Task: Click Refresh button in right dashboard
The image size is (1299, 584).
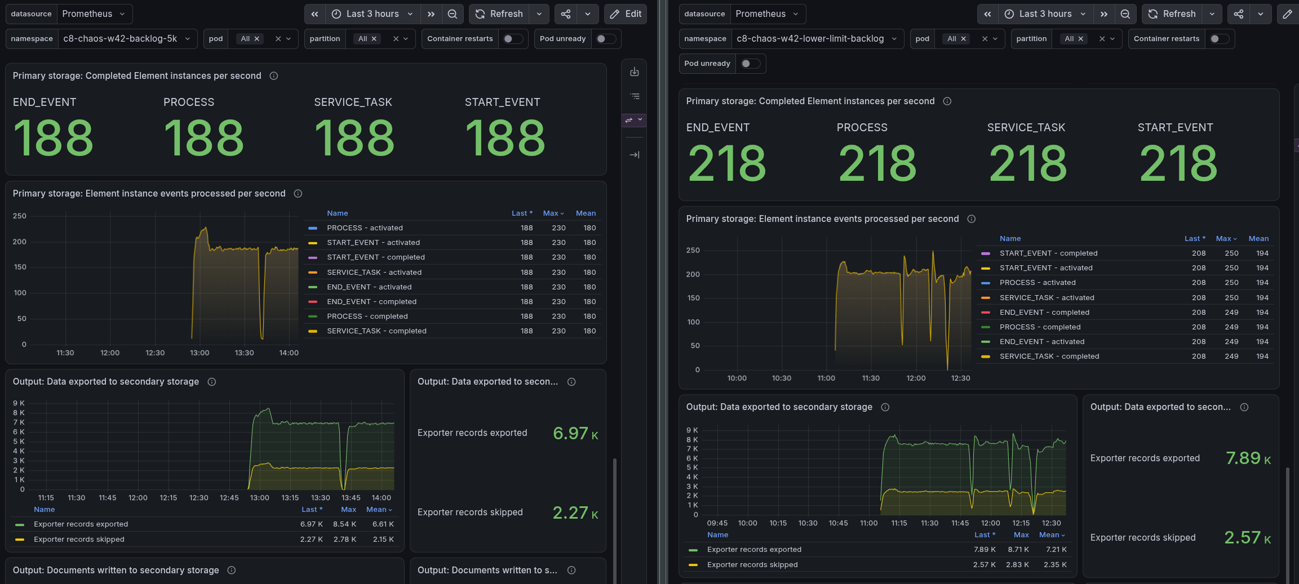Action: click(x=1172, y=14)
